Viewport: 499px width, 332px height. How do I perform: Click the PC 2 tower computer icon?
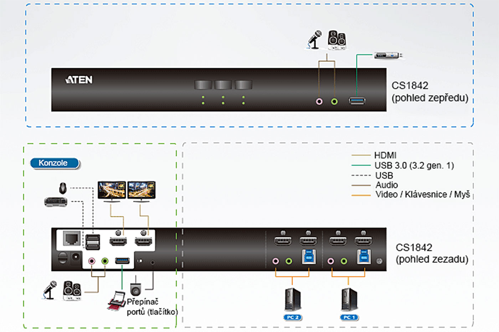coord(293,299)
